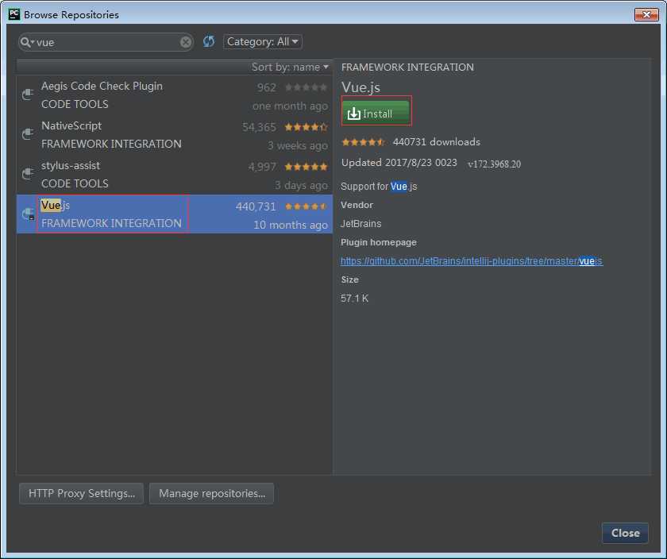667x559 pixels.
Task: Click the 4,997 download count
Action: coord(262,167)
